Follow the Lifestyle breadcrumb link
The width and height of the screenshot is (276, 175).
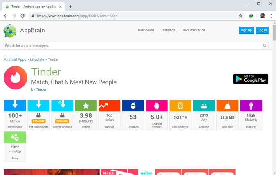point(37,60)
